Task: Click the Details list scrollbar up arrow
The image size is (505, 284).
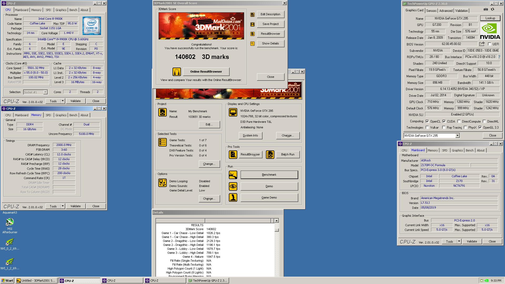Action: coord(276,221)
